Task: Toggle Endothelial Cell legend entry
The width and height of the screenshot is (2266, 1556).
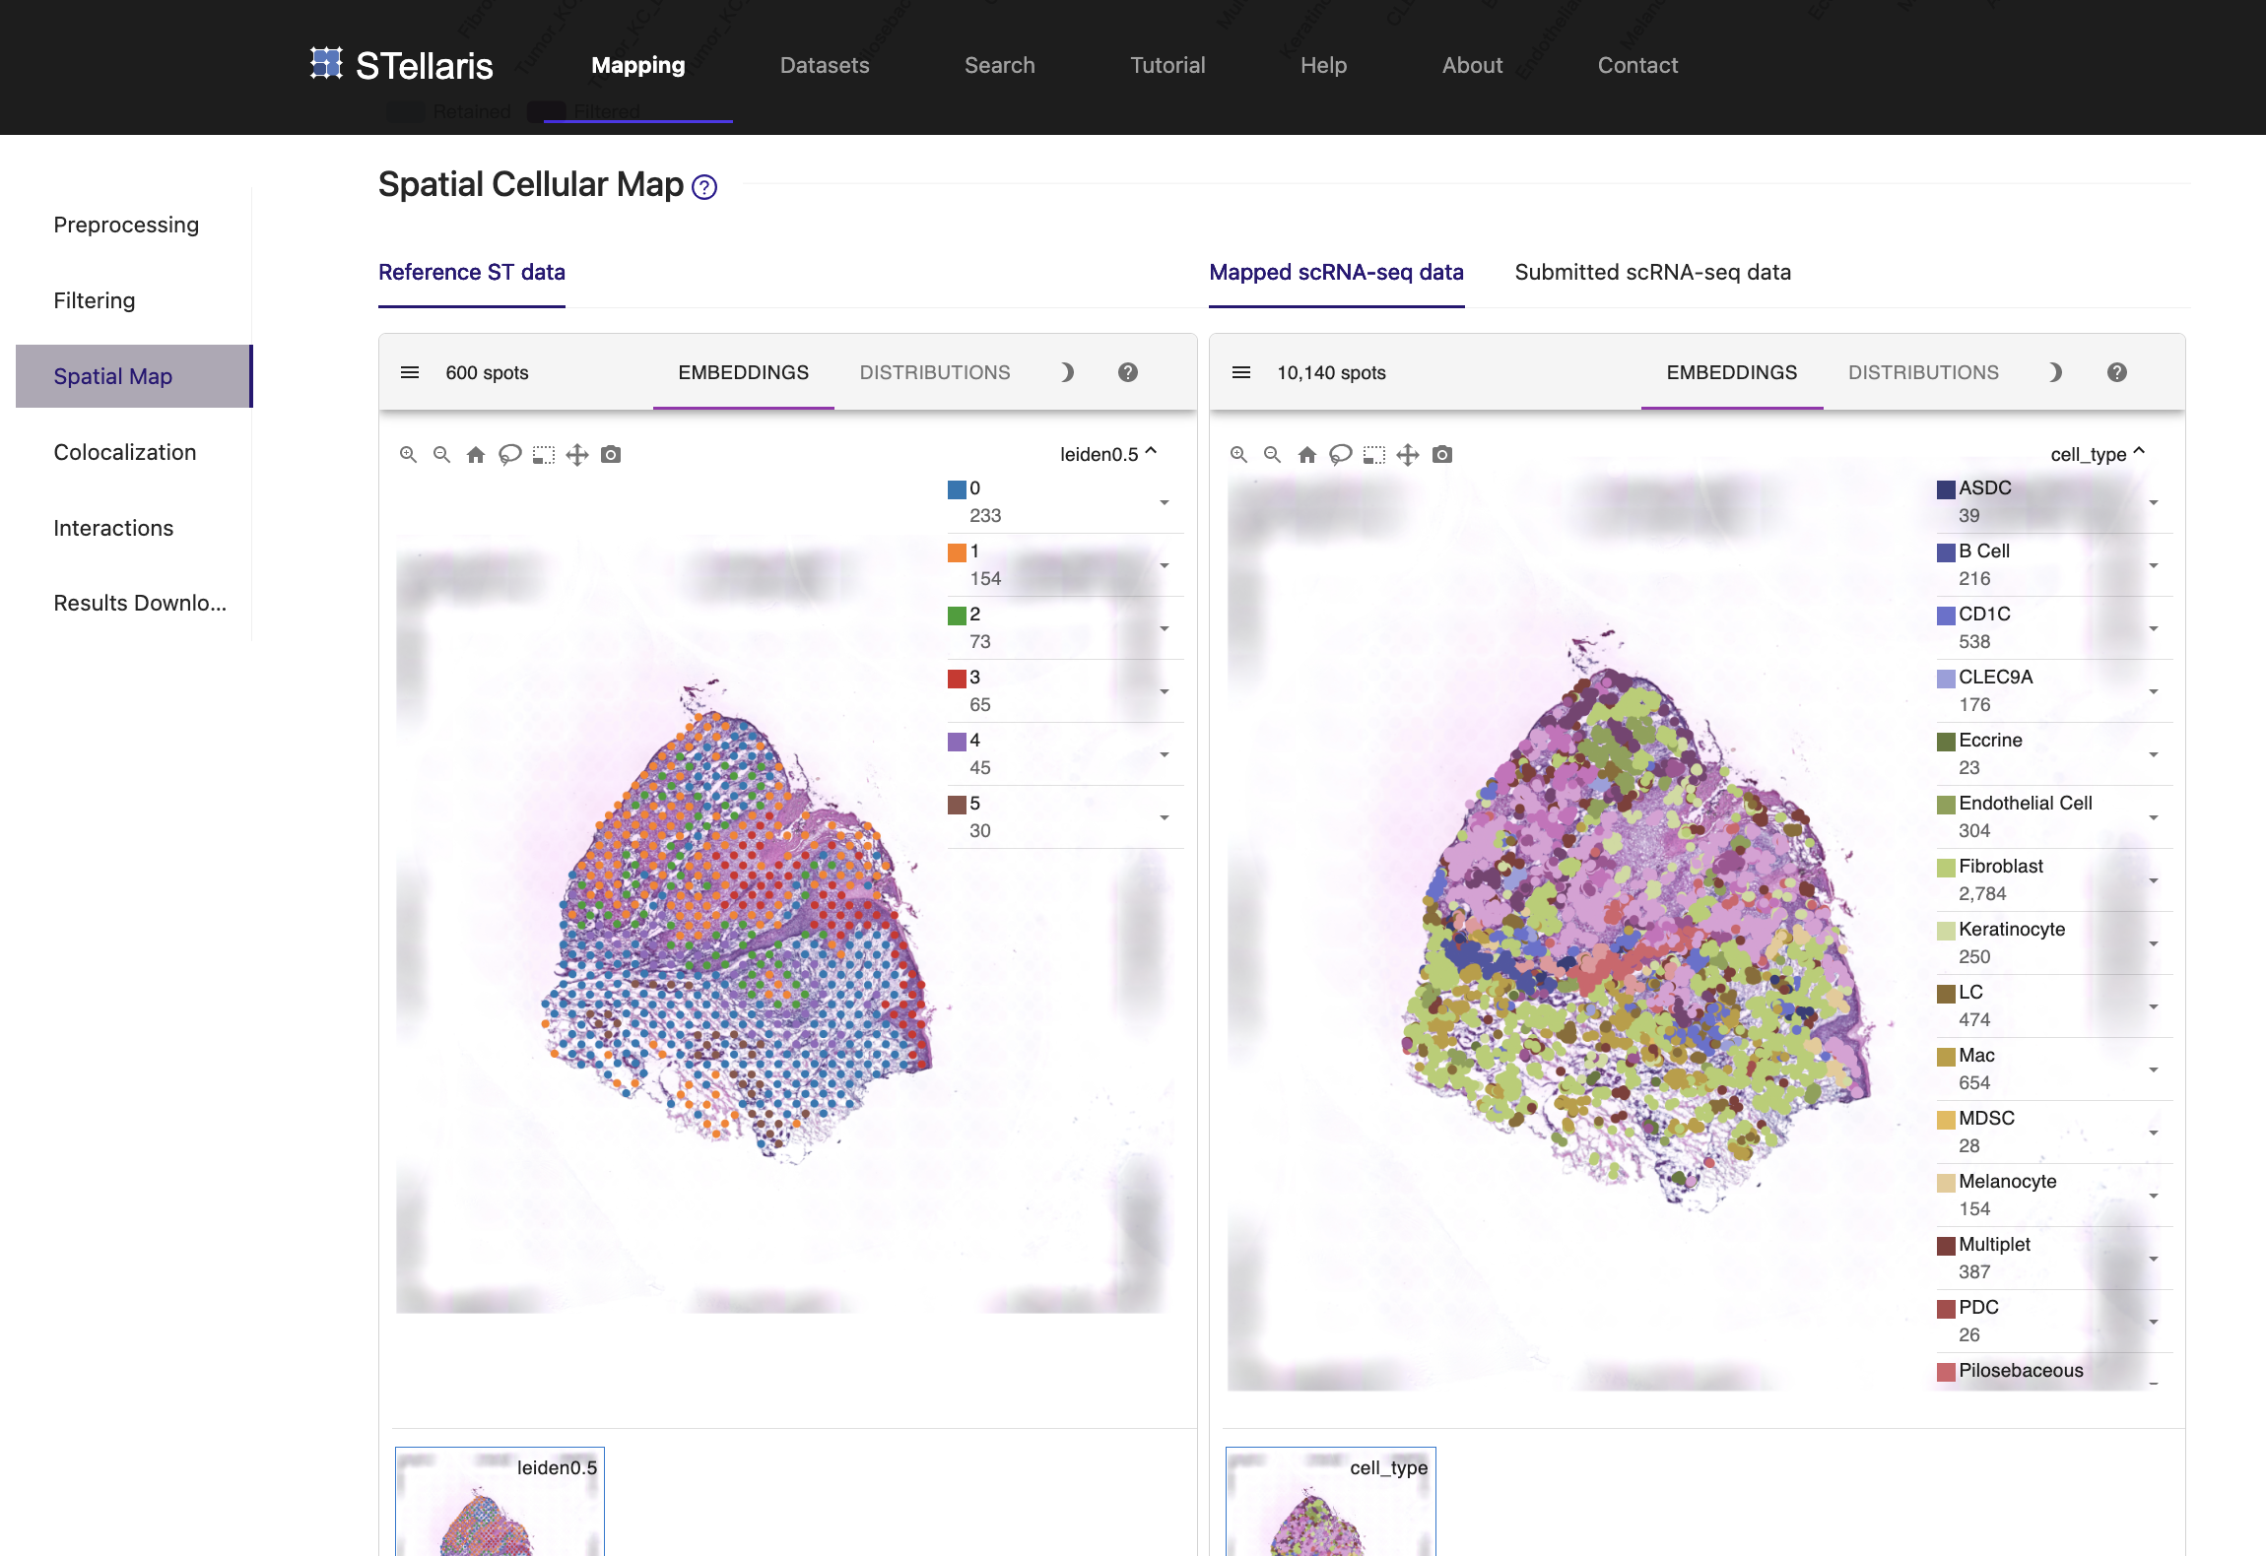Action: pos(2054,816)
